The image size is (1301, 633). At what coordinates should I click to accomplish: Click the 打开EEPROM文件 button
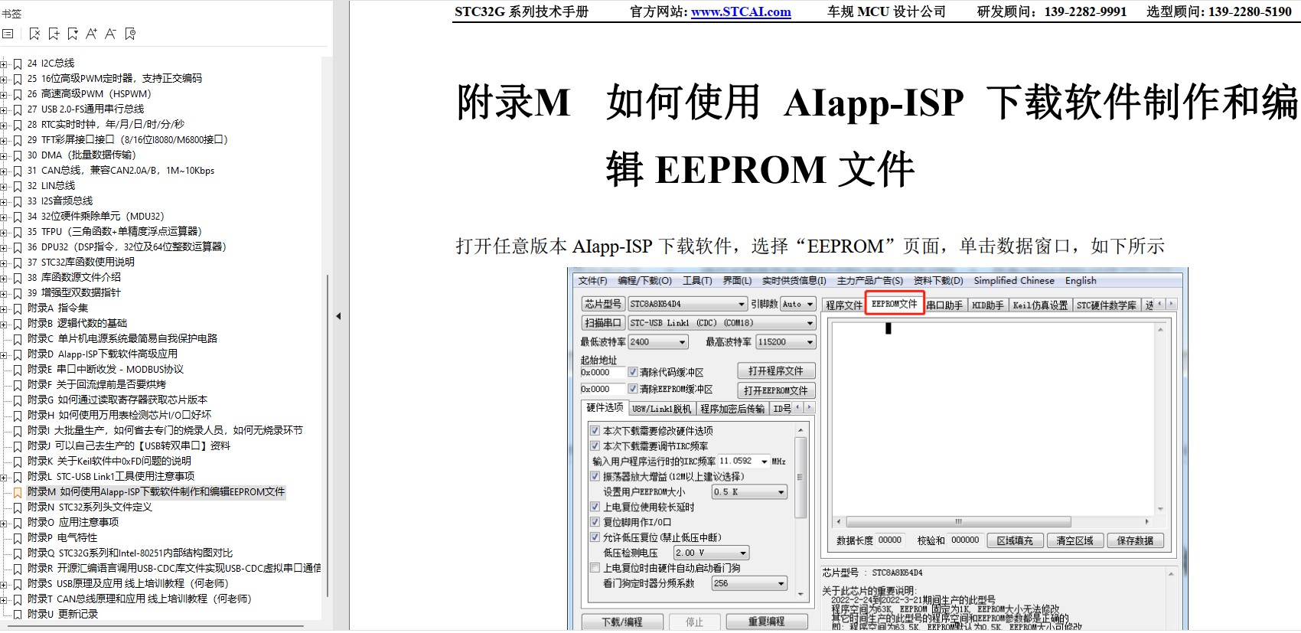(776, 390)
